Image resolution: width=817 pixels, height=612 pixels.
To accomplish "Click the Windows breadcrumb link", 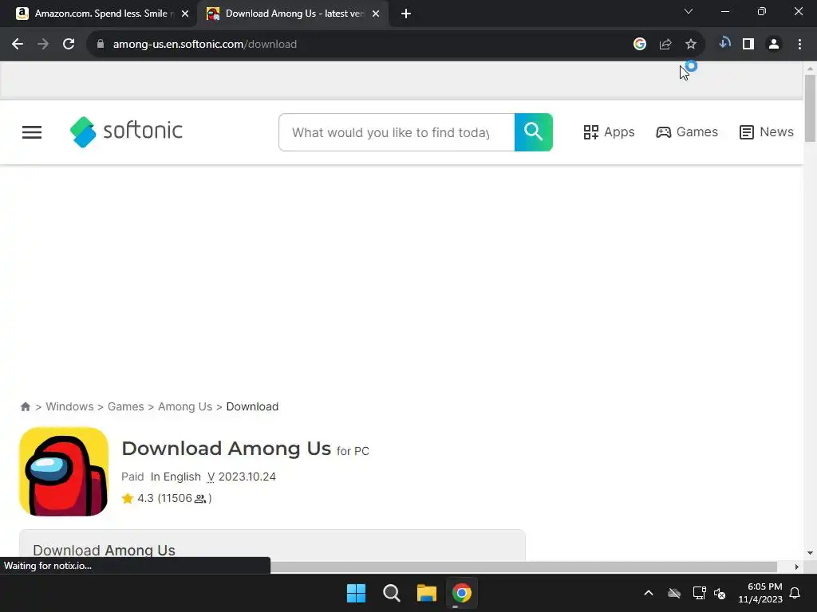I will (69, 406).
